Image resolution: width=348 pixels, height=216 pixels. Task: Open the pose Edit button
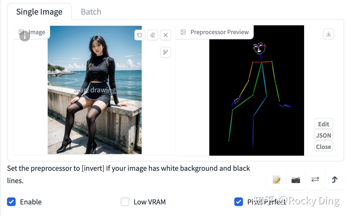323,124
